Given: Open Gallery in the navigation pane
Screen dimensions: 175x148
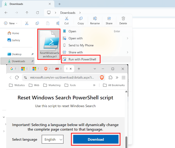Looking at the screenshot, I should pos(14,40).
